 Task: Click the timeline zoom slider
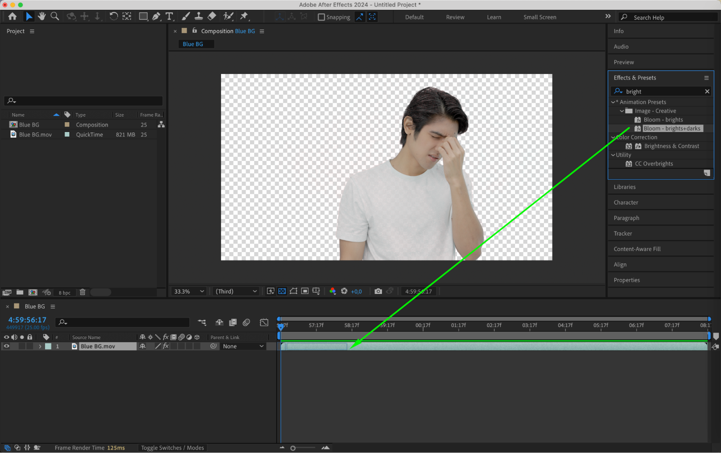(293, 448)
